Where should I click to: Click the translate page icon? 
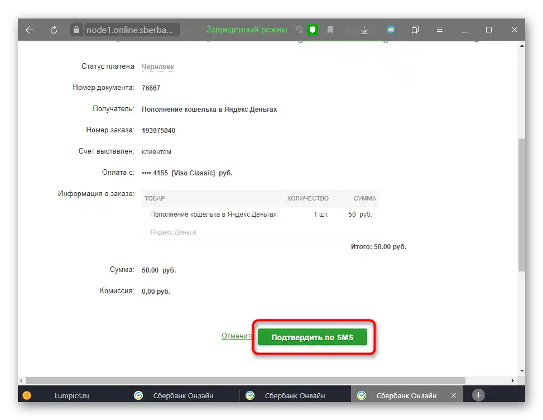coord(299,30)
